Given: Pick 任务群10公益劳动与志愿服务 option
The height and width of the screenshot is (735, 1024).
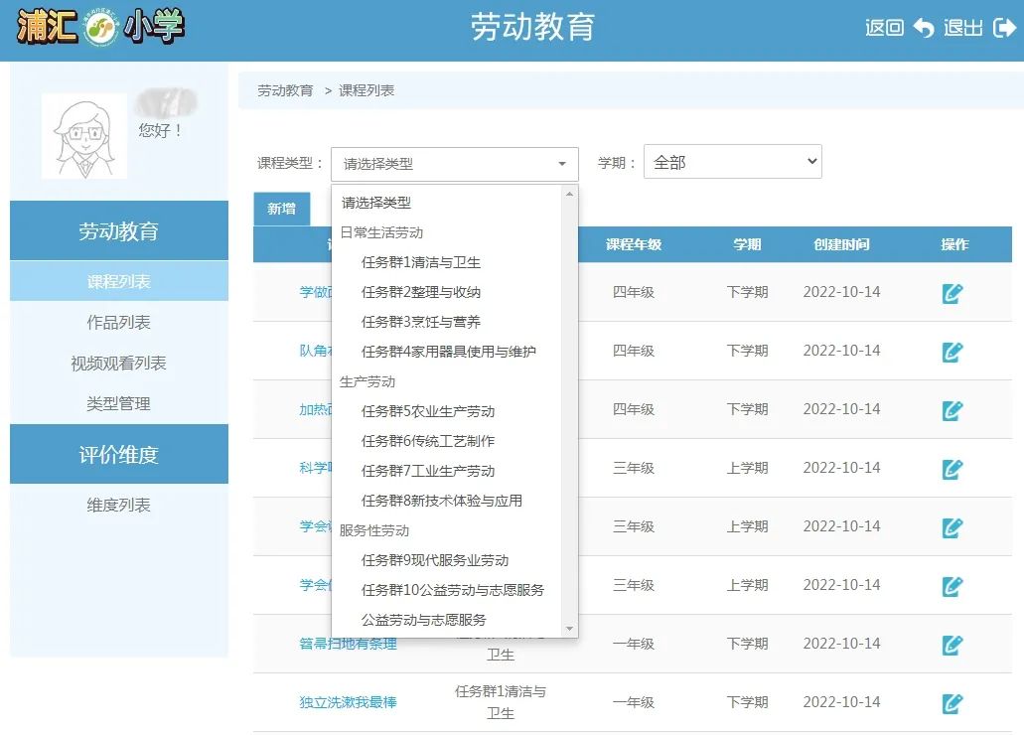Looking at the screenshot, I should tap(453, 590).
